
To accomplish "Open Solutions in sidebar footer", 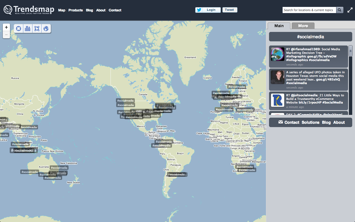I will pyautogui.click(x=310, y=122).
